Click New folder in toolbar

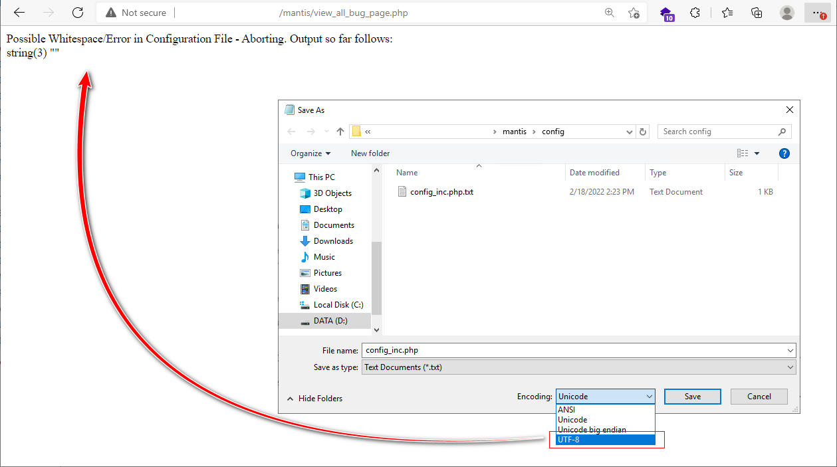370,153
